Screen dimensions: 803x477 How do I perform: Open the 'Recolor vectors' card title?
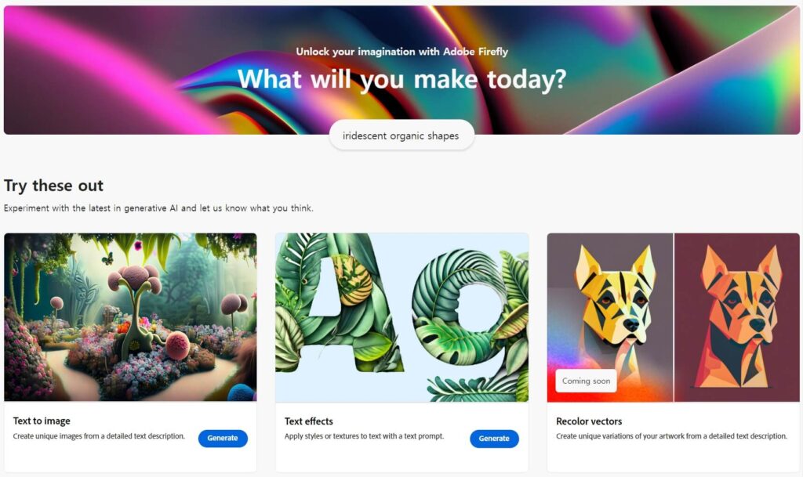click(x=589, y=421)
